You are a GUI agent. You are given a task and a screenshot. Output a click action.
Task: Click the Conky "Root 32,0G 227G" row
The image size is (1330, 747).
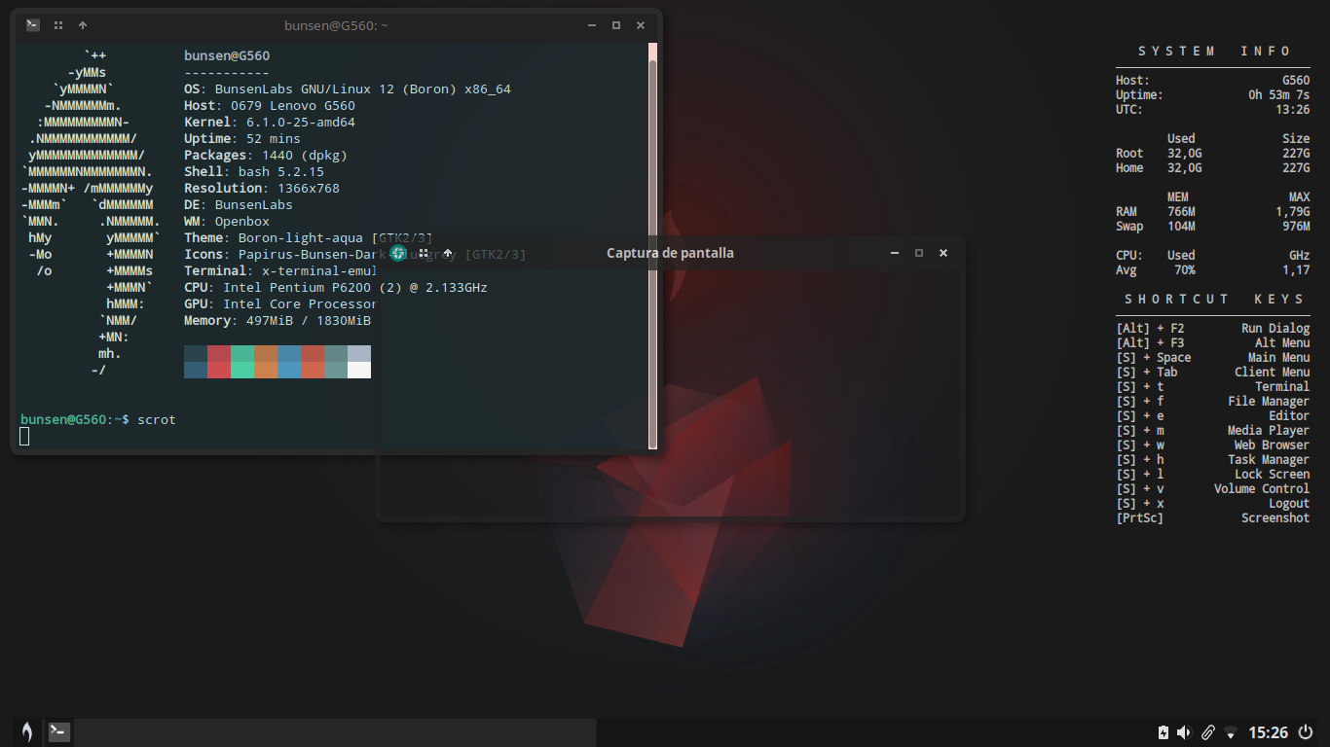1212,154
